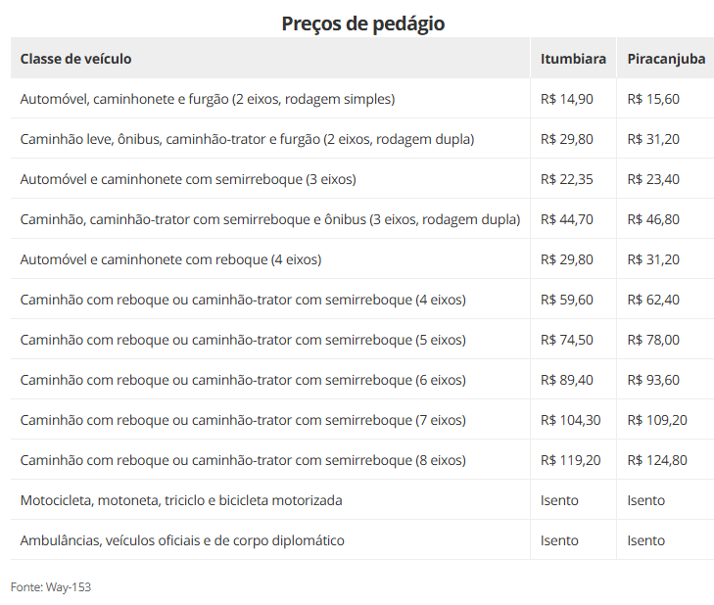The width and height of the screenshot is (714, 605).
Task: Select the Itumbiara price R$ 14,90
Action: (x=566, y=99)
